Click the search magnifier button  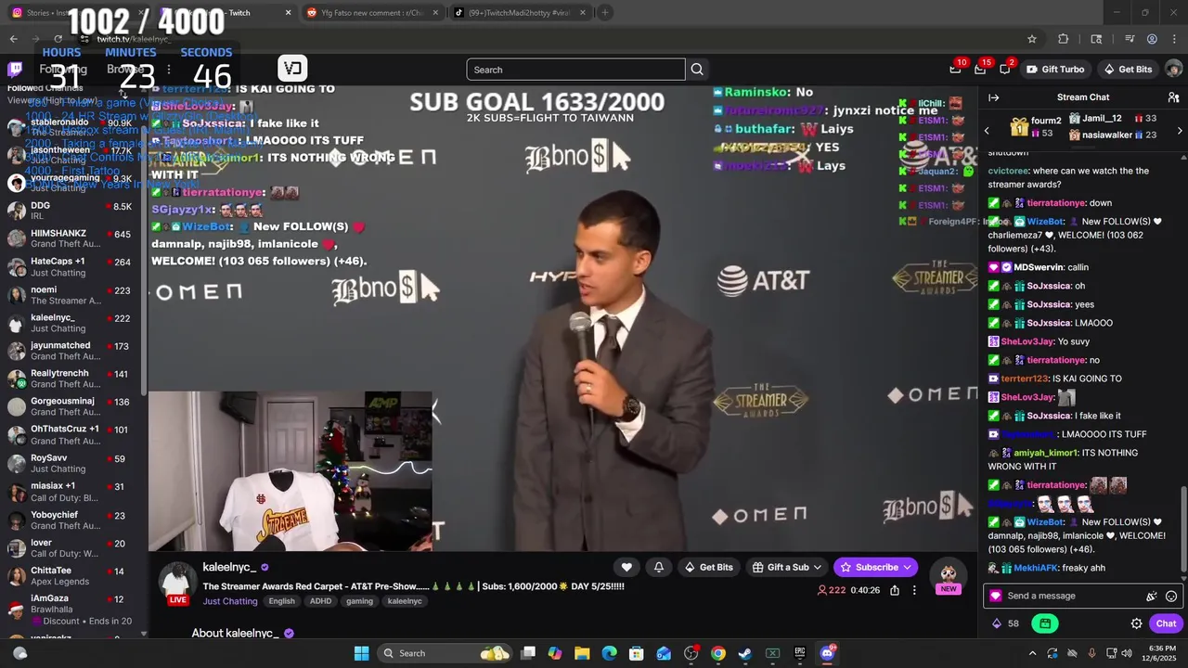(x=697, y=70)
